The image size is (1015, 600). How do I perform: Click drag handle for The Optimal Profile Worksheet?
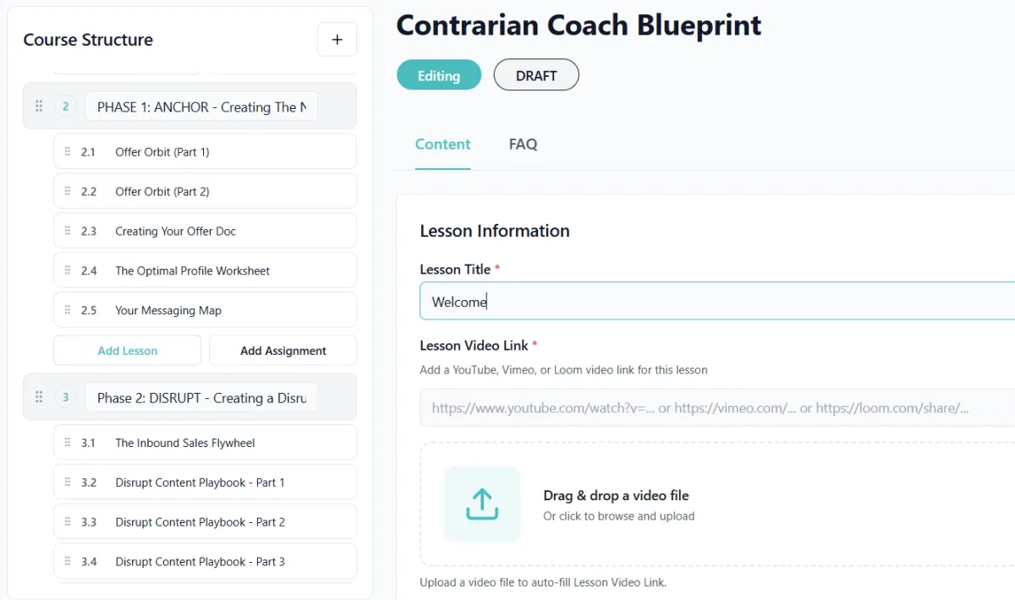[x=68, y=271]
